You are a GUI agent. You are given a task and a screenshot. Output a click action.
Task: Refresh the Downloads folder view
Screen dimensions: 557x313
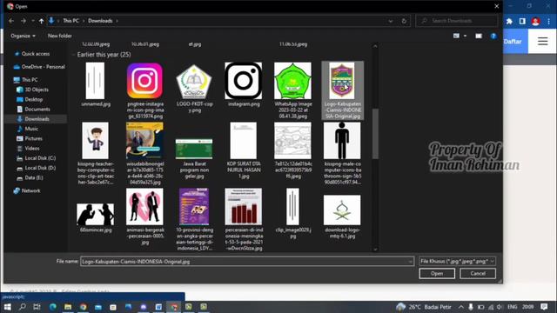pos(404,21)
